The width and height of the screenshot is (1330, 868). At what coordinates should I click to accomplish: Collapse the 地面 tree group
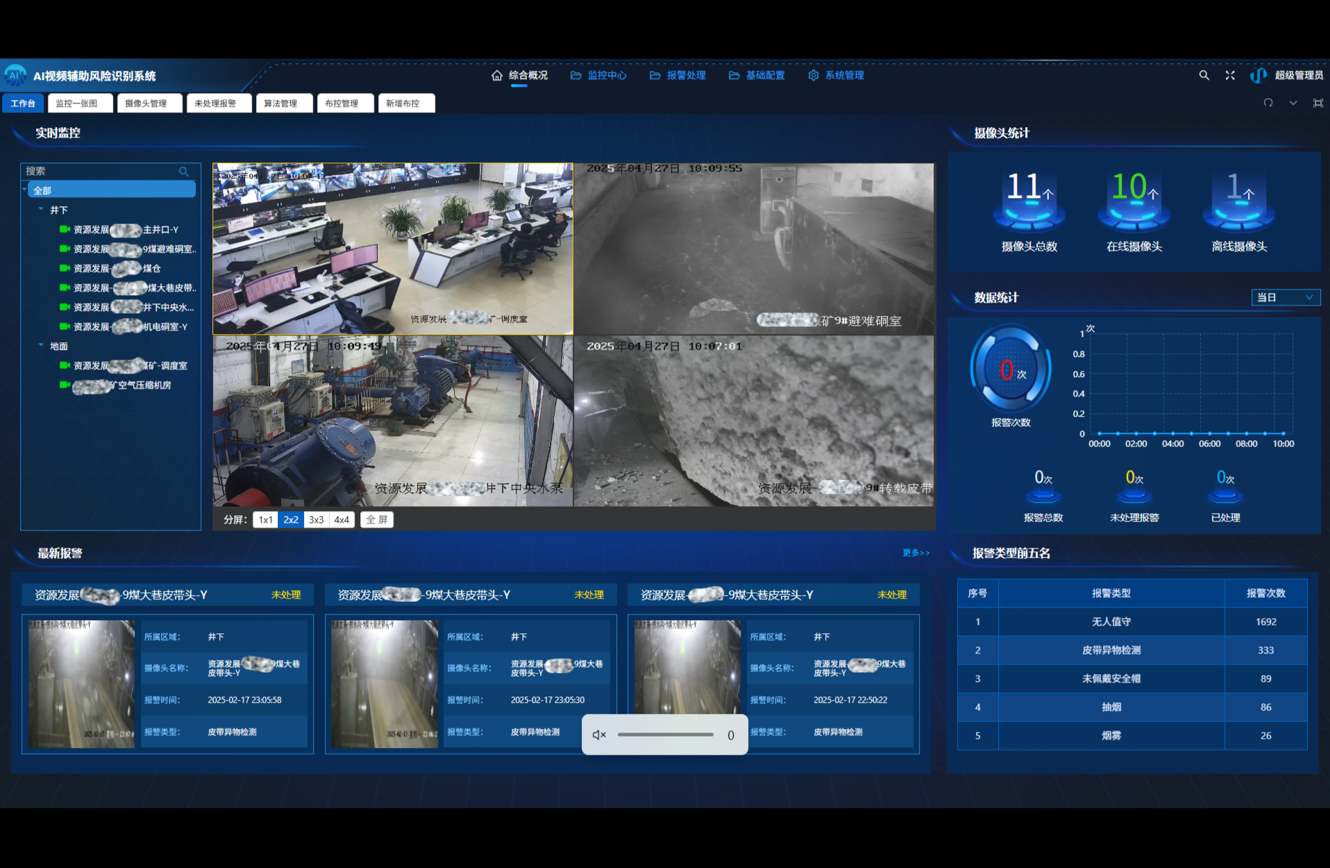(x=41, y=345)
